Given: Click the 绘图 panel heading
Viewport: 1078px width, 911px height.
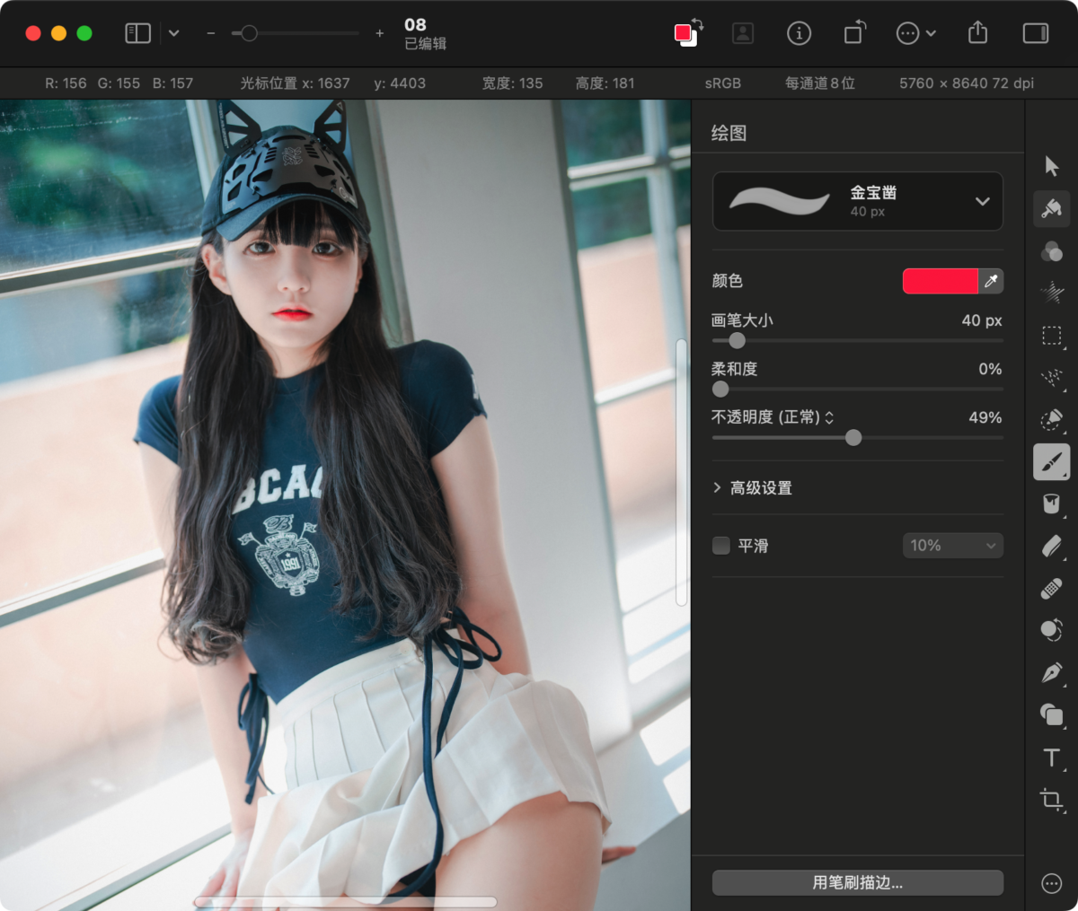Looking at the screenshot, I should click(729, 133).
